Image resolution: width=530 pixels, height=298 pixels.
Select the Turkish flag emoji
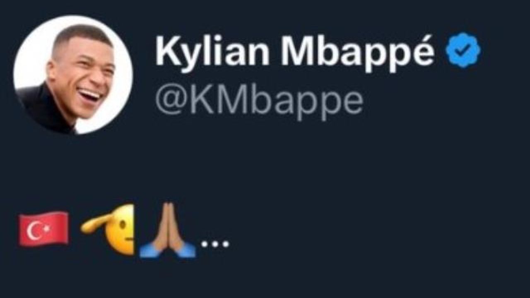tap(43, 229)
